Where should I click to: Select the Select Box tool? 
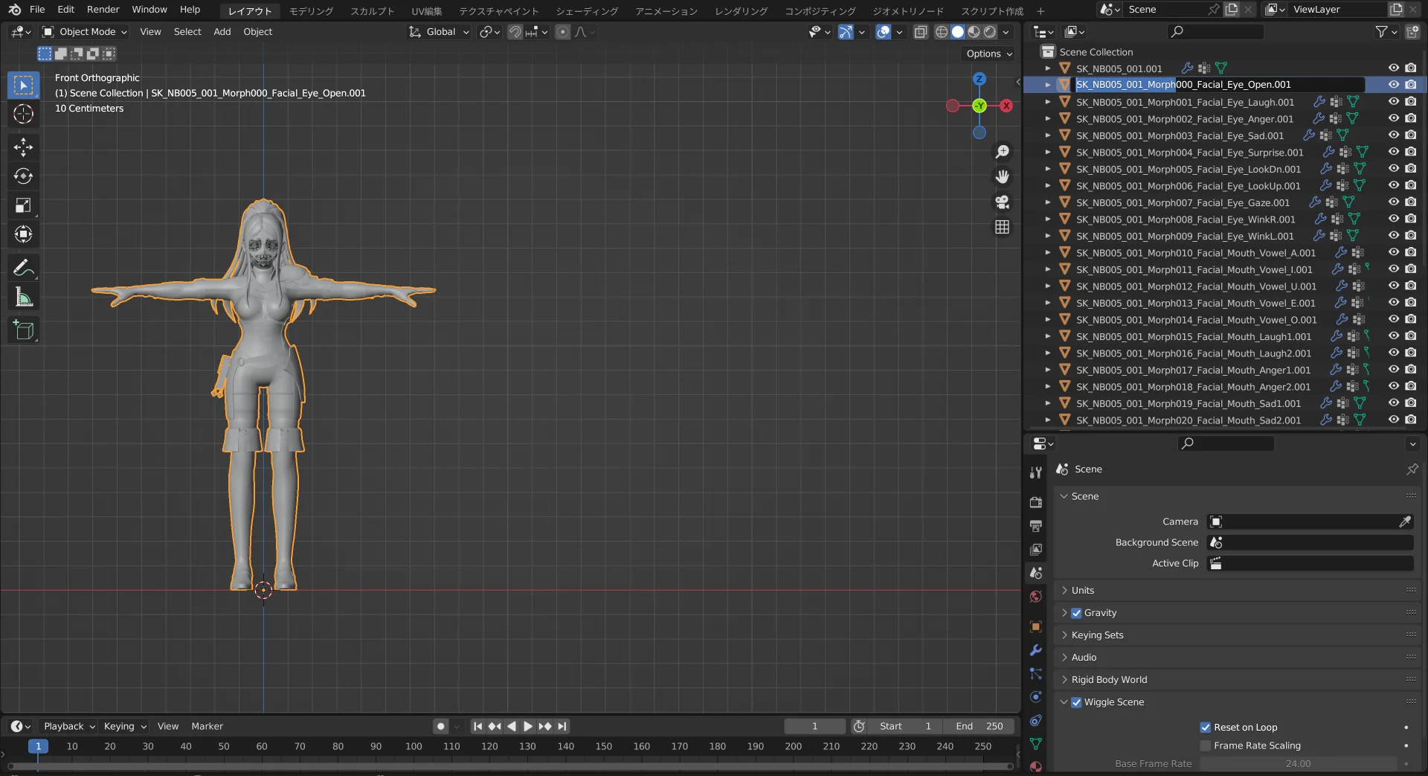tap(23, 85)
